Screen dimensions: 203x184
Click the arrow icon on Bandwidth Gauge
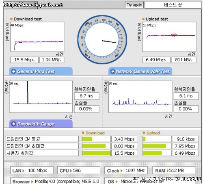point(14,124)
